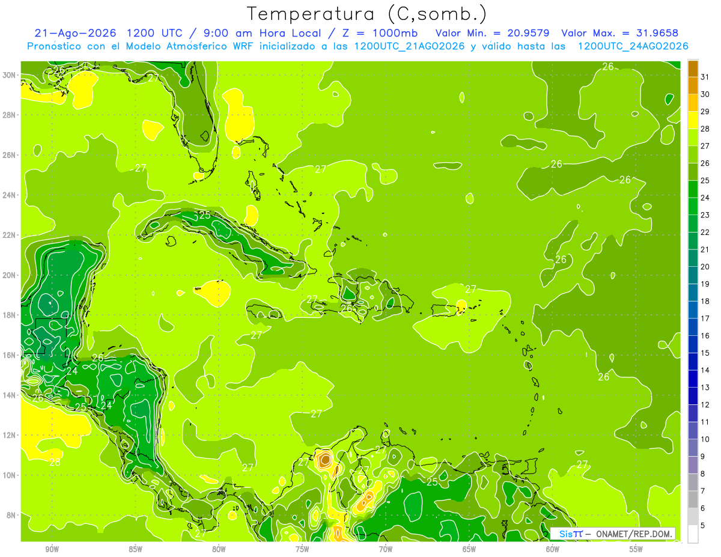
Task: Click the longitude label "85W"
Action: (135, 549)
